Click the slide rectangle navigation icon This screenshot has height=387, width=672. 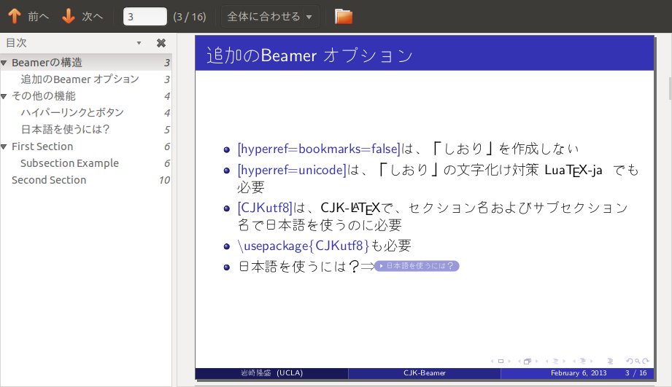[x=501, y=361]
